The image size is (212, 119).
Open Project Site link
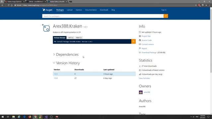(146, 36)
